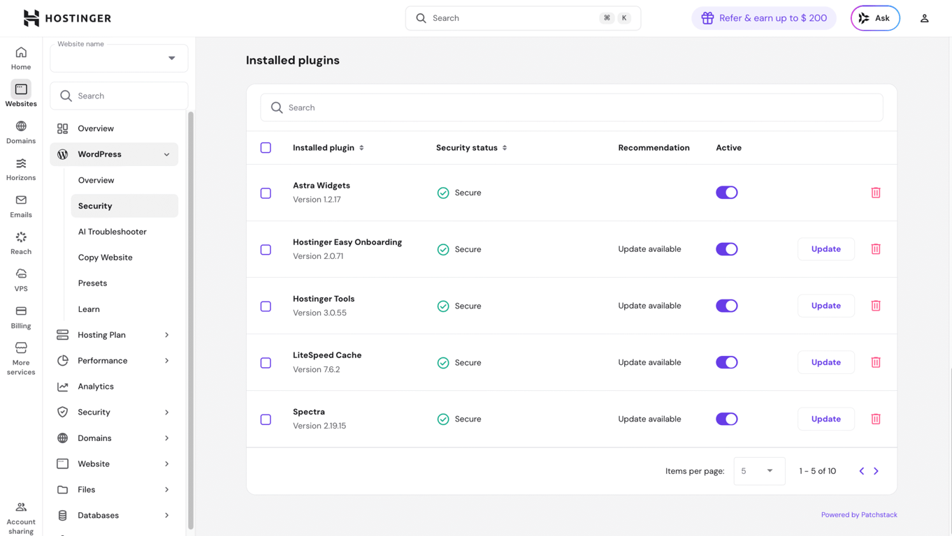This screenshot has height=536, width=952.
Task: Collapse the WordPress menu section
Action: (x=166, y=154)
